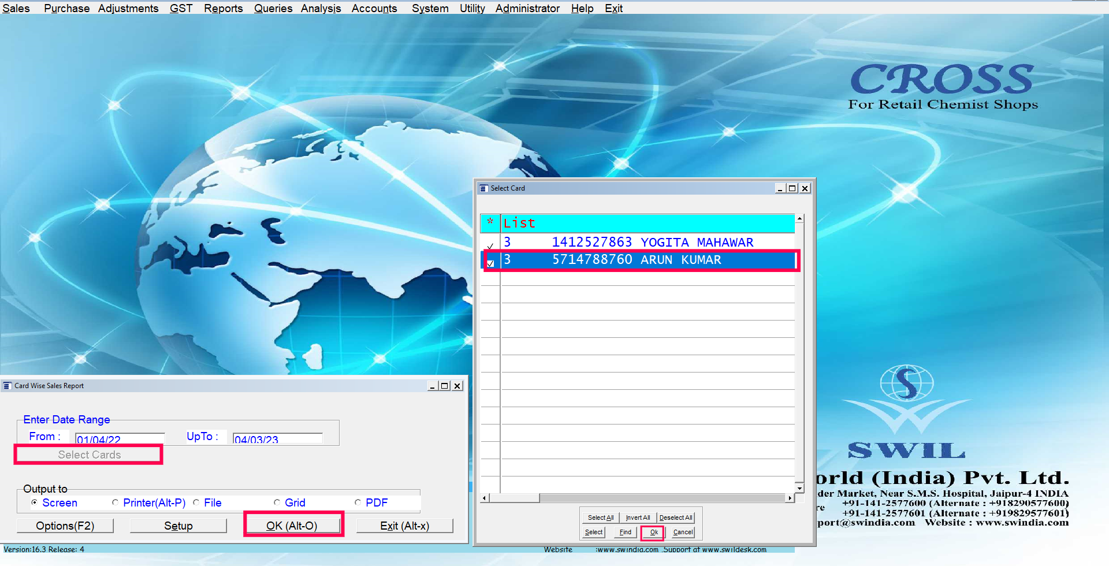Open the Analysis menu
Screen dimensions: 1109x566
tap(321, 8)
